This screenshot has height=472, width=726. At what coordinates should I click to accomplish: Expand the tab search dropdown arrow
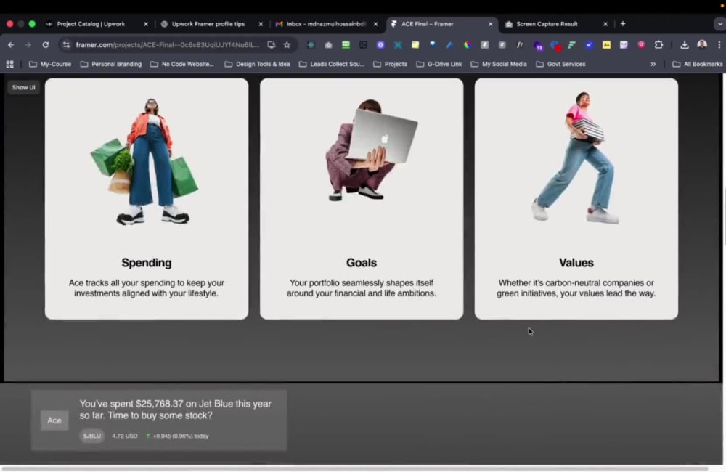[719, 24]
